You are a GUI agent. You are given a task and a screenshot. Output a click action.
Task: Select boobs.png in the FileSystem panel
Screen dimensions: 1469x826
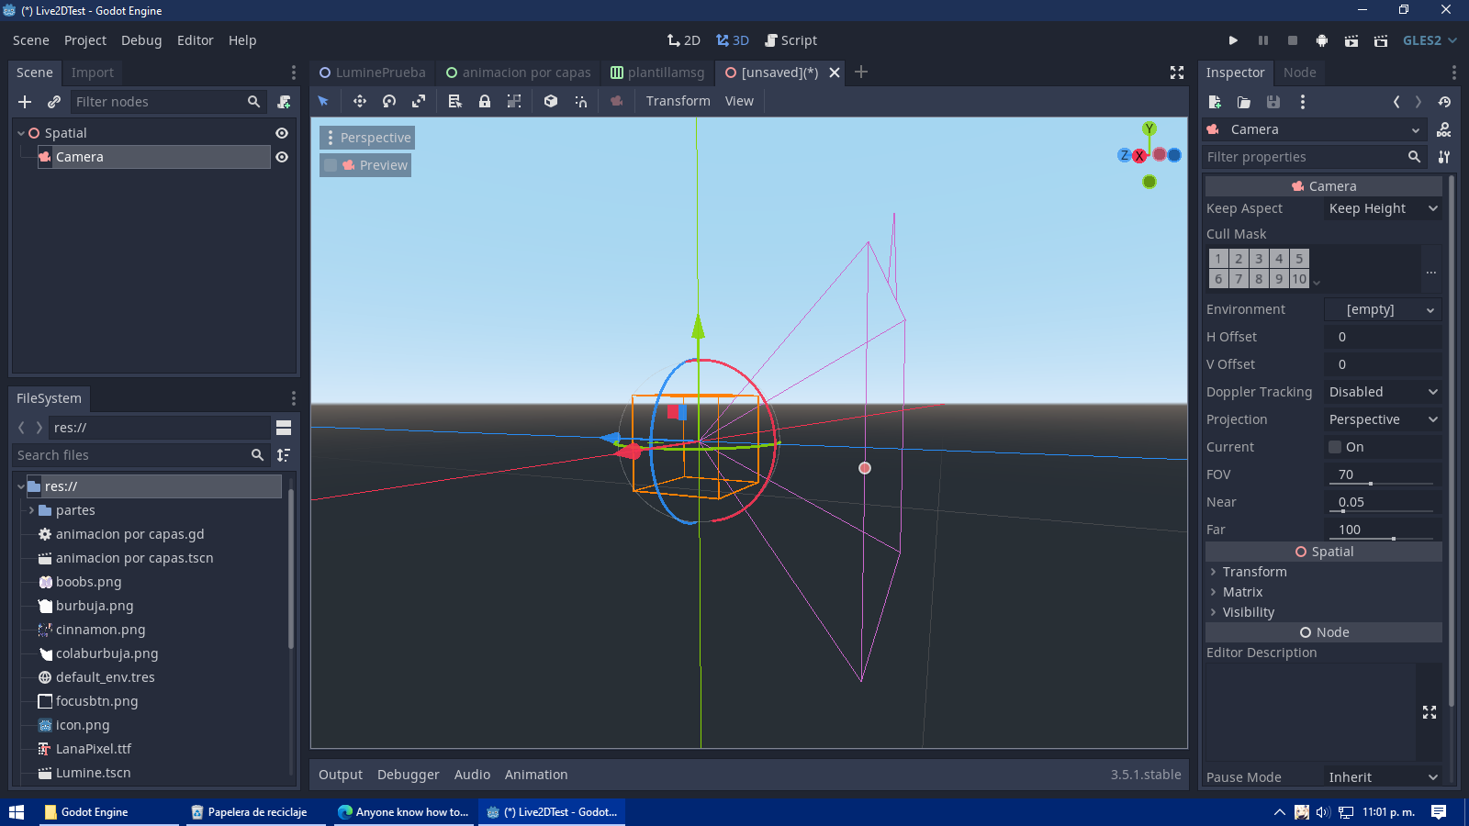(89, 581)
